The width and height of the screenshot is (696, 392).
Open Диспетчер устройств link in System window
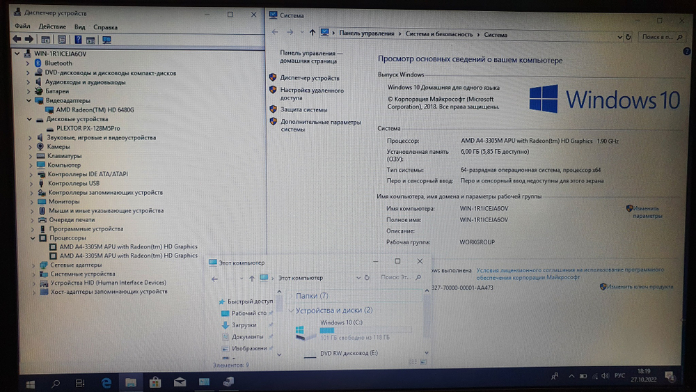coord(310,78)
